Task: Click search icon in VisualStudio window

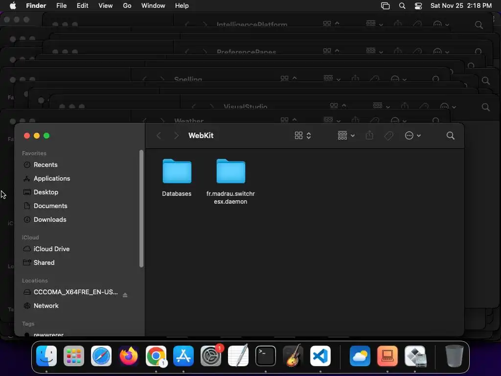Action: [486, 107]
